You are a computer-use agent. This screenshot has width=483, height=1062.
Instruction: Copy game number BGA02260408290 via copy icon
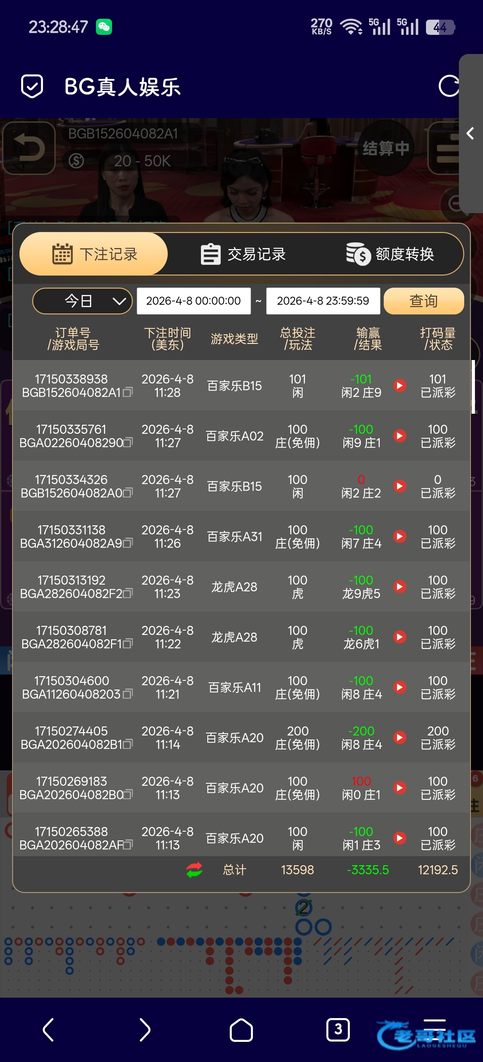pyautogui.click(x=128, y=443)
